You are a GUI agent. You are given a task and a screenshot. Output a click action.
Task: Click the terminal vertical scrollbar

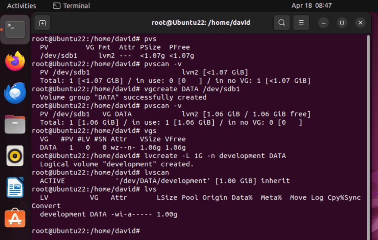pyautogui.click(x=368, y=133)
